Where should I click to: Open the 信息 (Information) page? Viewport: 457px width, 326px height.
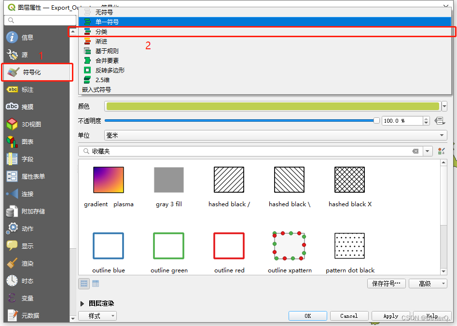pos(36,37)
